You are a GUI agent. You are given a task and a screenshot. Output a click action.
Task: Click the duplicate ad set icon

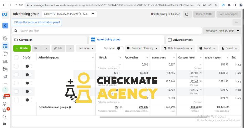click(36, 48)
